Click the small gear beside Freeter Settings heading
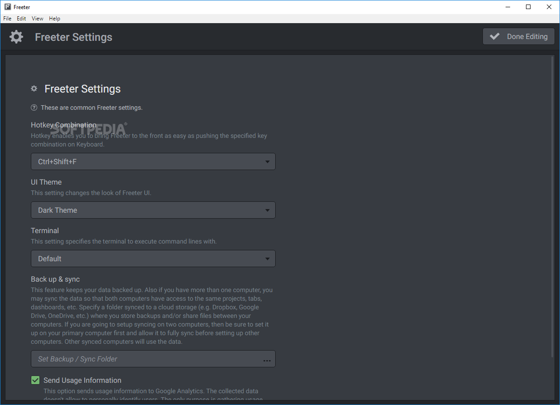This screenshot has height=405, width=560. tap(34, 88)
